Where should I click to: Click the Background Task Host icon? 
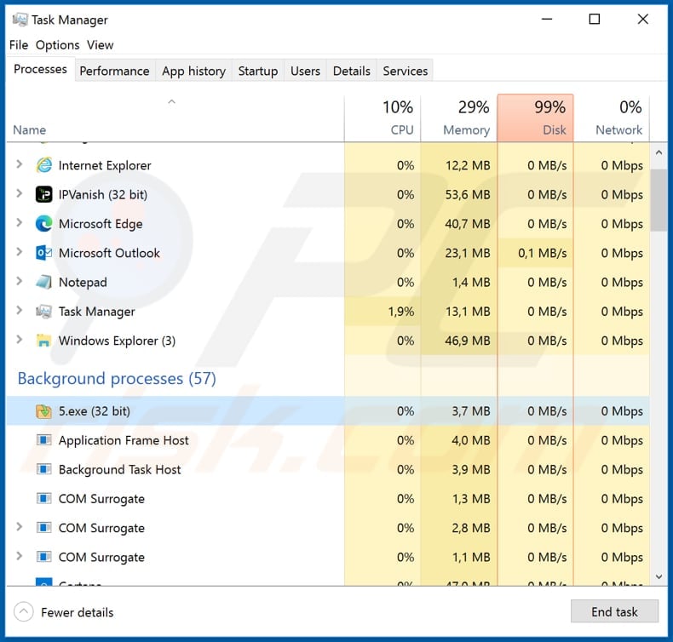[43, 469]
